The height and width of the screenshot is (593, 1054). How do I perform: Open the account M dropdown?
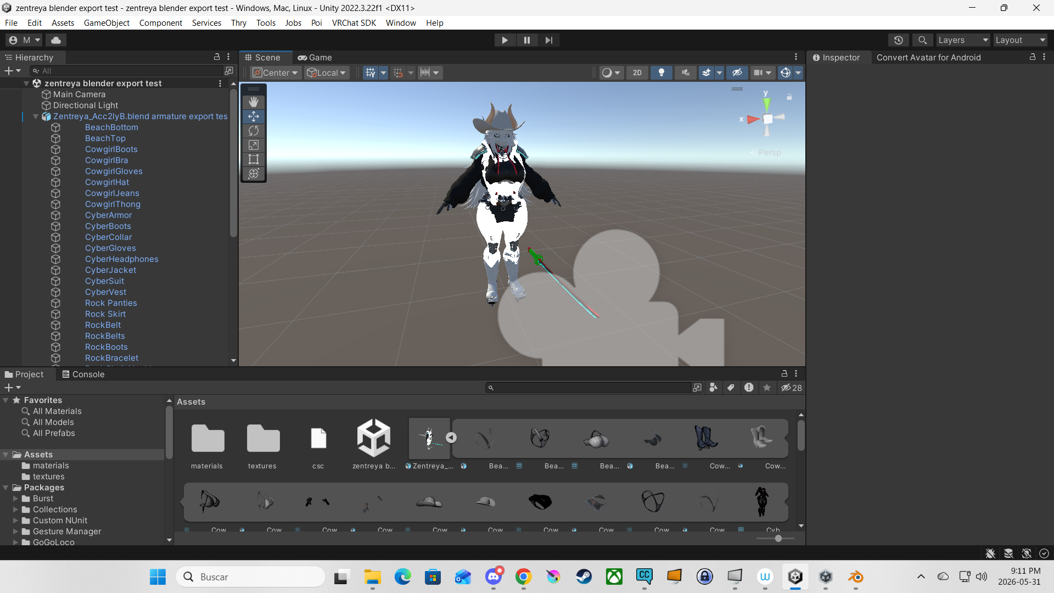coord(24,40)
